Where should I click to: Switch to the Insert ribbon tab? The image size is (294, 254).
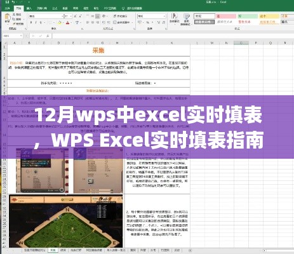[x=29, y=8]
